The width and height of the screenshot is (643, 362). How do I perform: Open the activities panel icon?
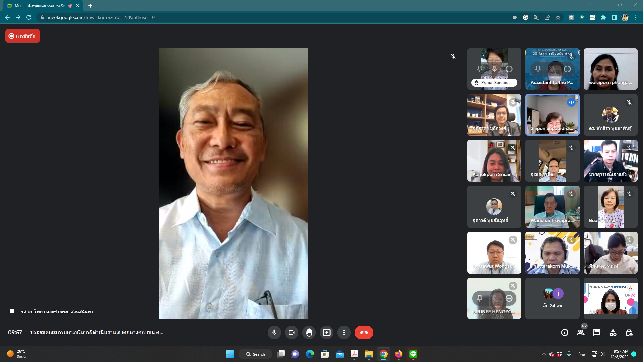click(x=613, y=333)
